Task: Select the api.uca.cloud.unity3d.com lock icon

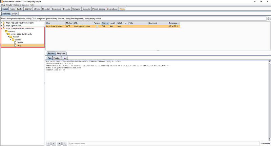Action: 4,23
